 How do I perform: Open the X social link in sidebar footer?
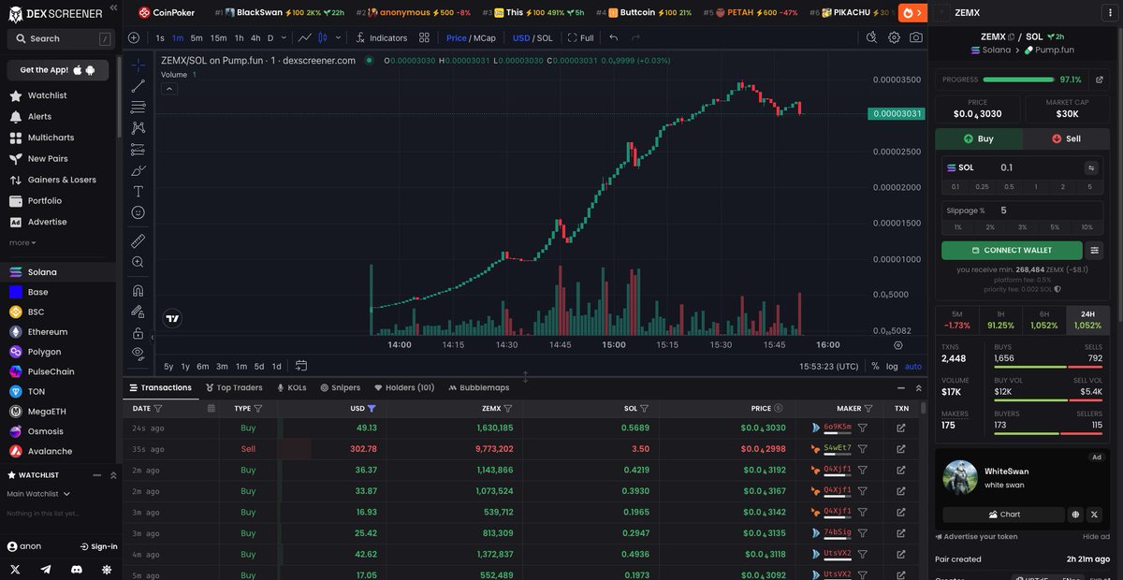point(15,569)
